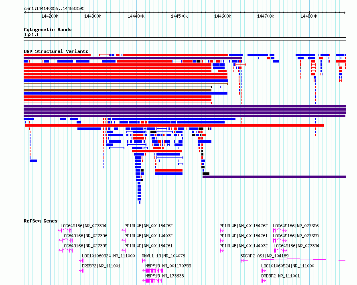The height and width of the screenshot is (285, 357).
Task: Select LOC101060524|NR_111000 label left of RNVU1-15
Action: point(108,256)
